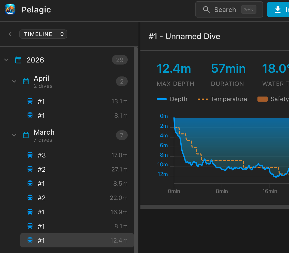Click the April calendar icon
The image size is (289, 253).
click(x=26, y=81)
